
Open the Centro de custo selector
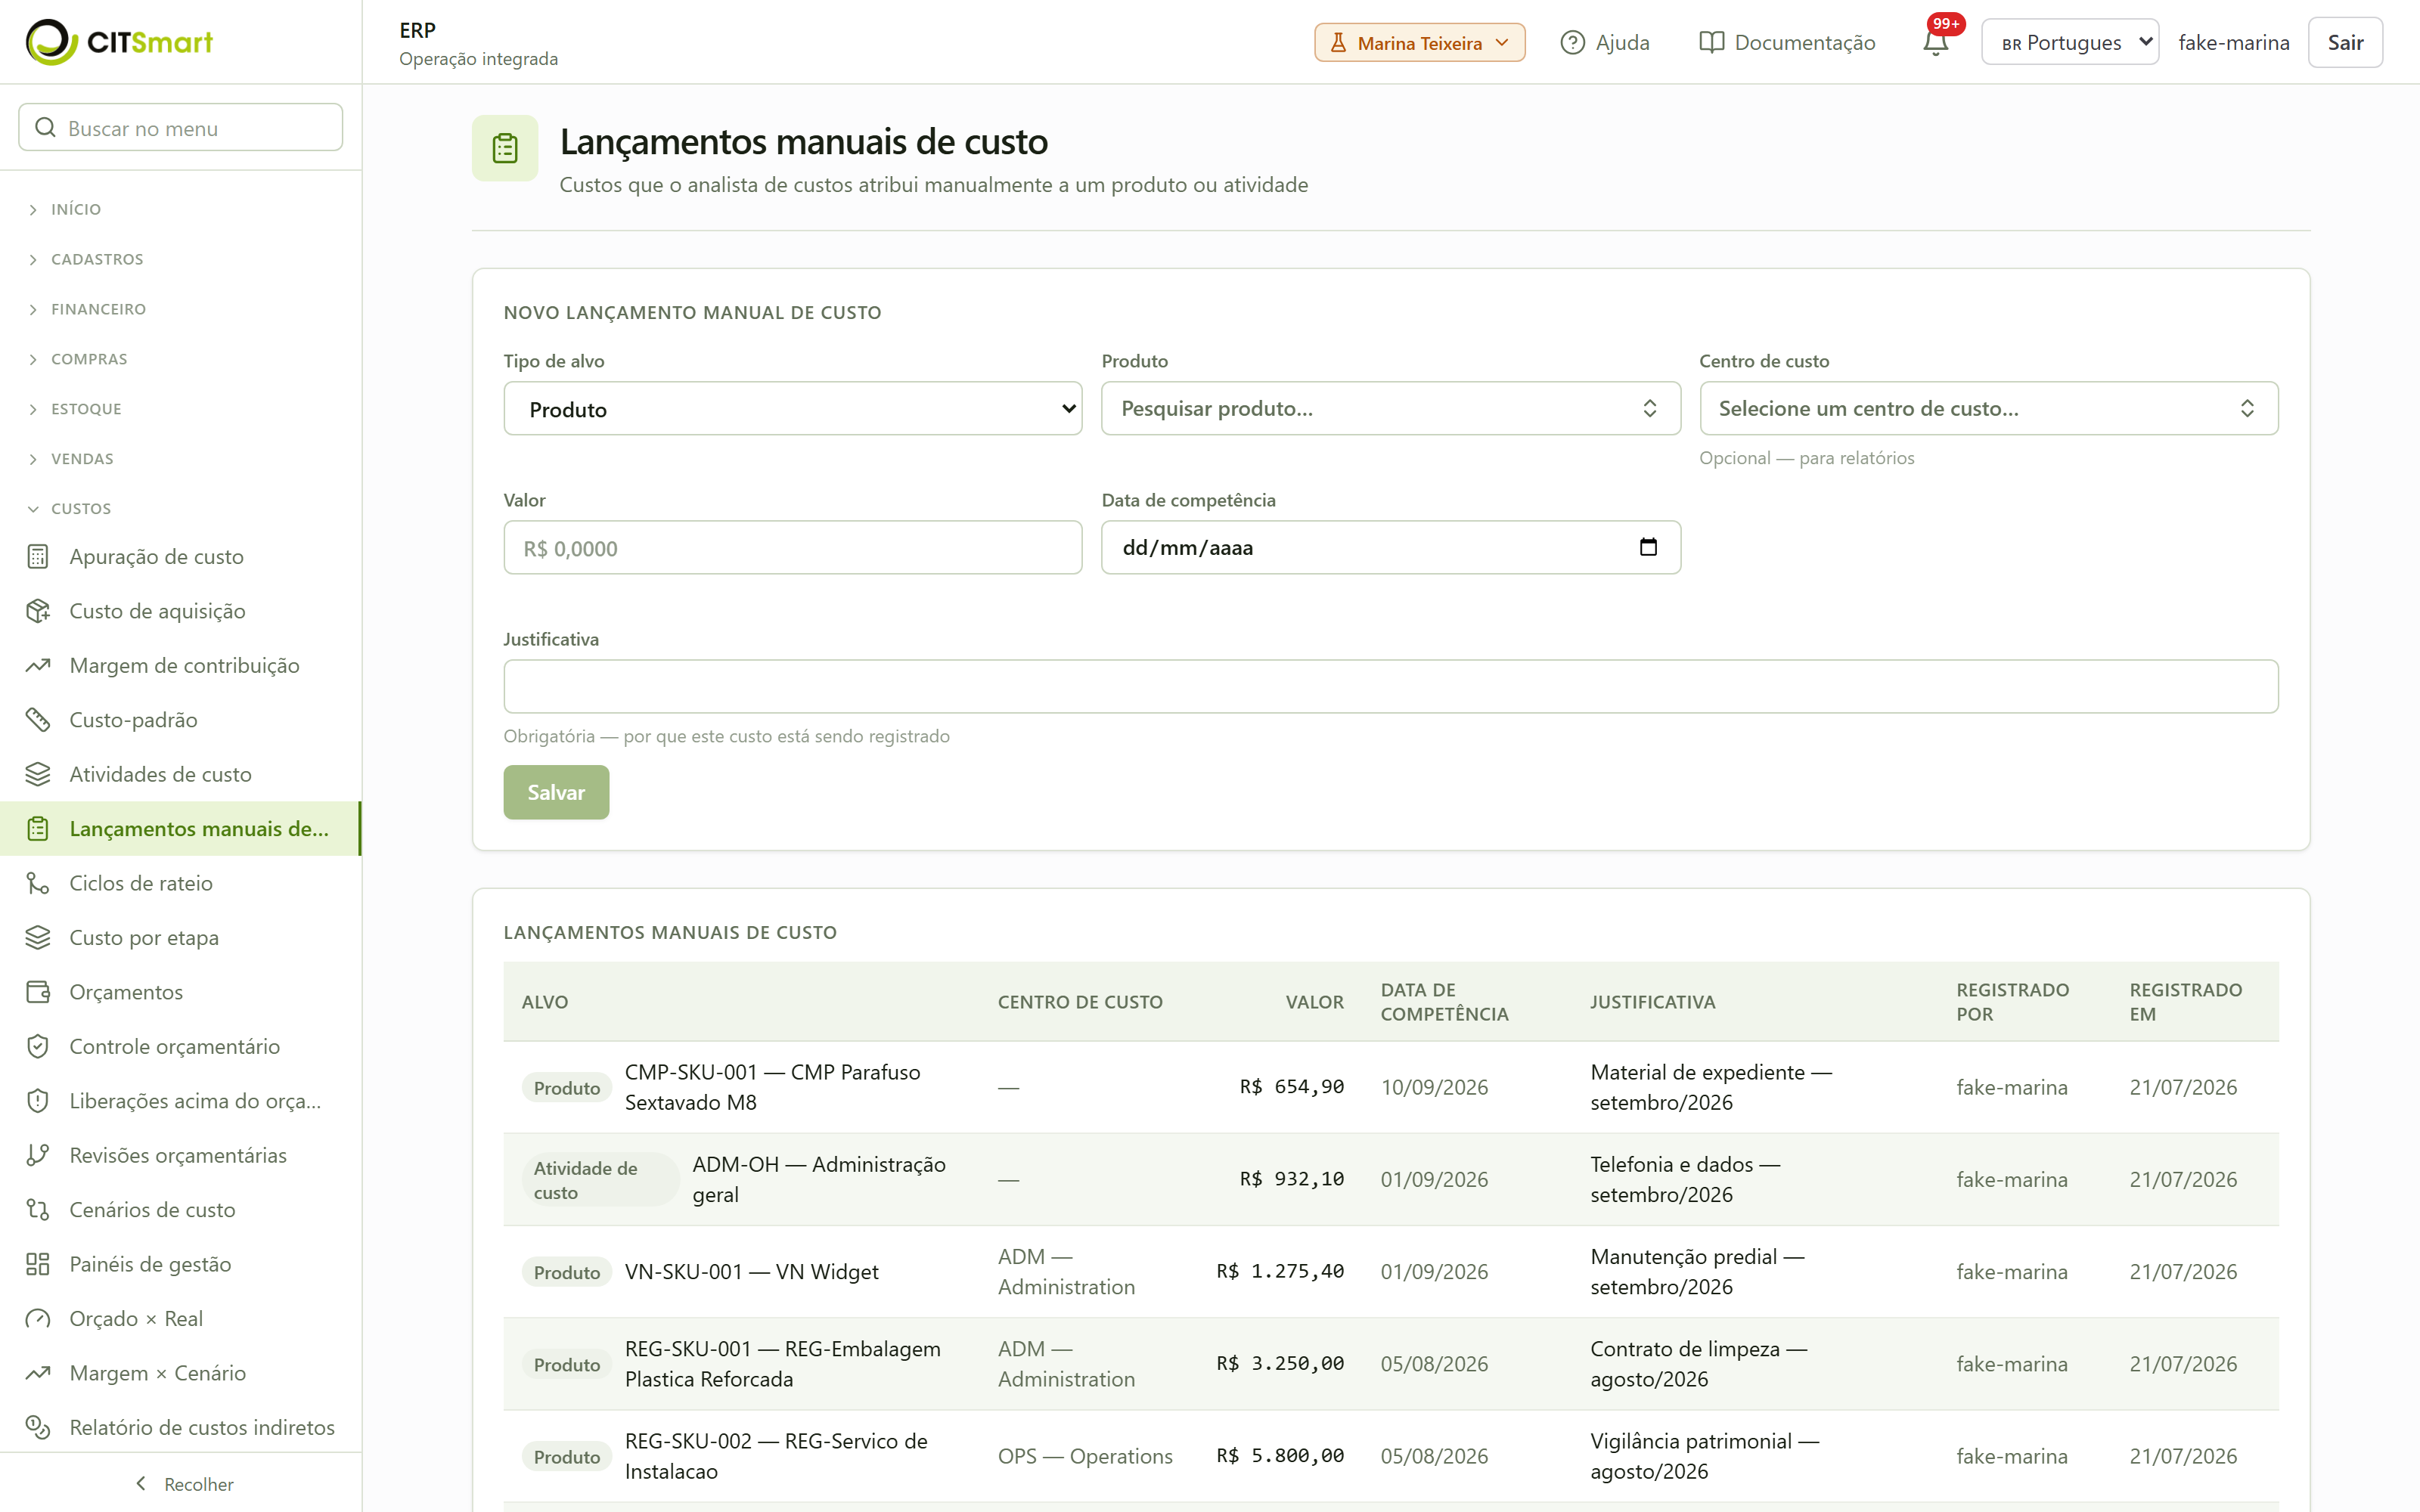click(1988, 409)
